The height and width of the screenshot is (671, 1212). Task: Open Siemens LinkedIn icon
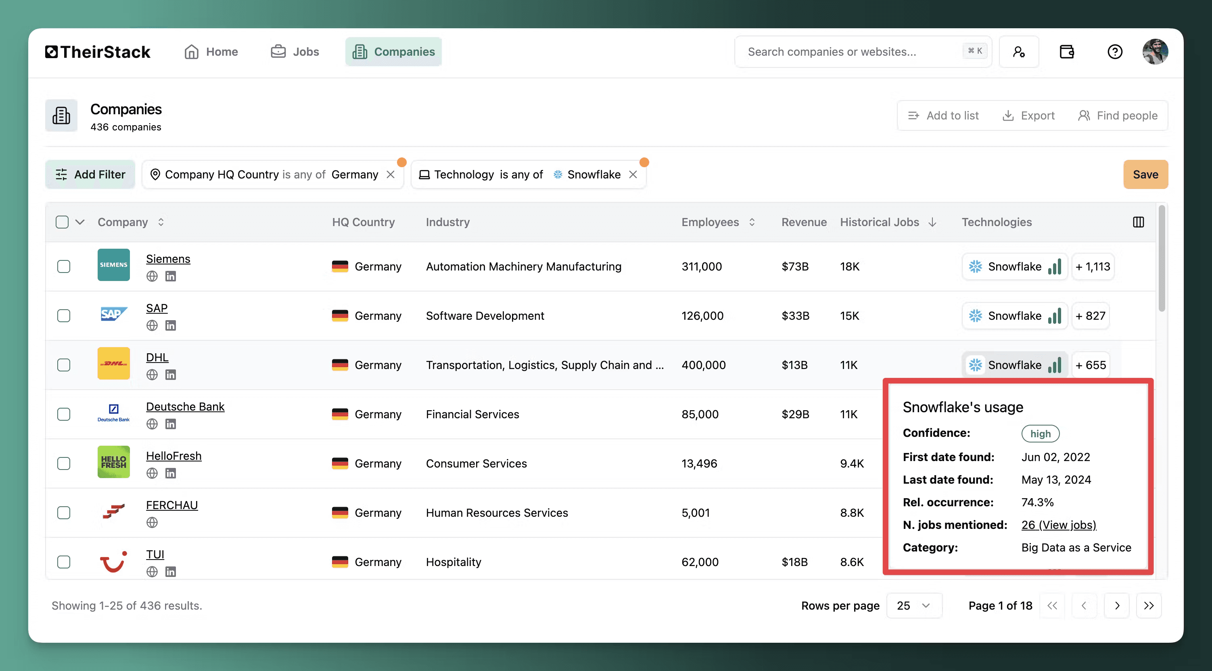coord(171,277)
